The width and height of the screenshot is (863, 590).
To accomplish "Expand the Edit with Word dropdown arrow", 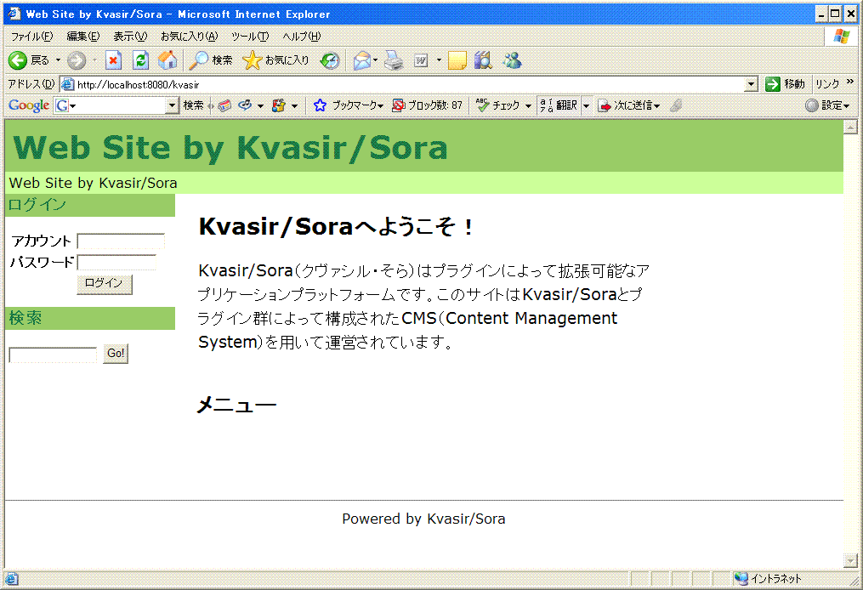I will click(439, 60).
